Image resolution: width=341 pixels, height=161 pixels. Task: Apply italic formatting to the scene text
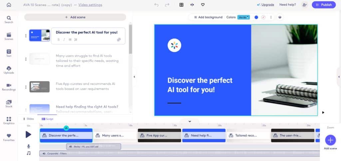[x=64, y=40]
